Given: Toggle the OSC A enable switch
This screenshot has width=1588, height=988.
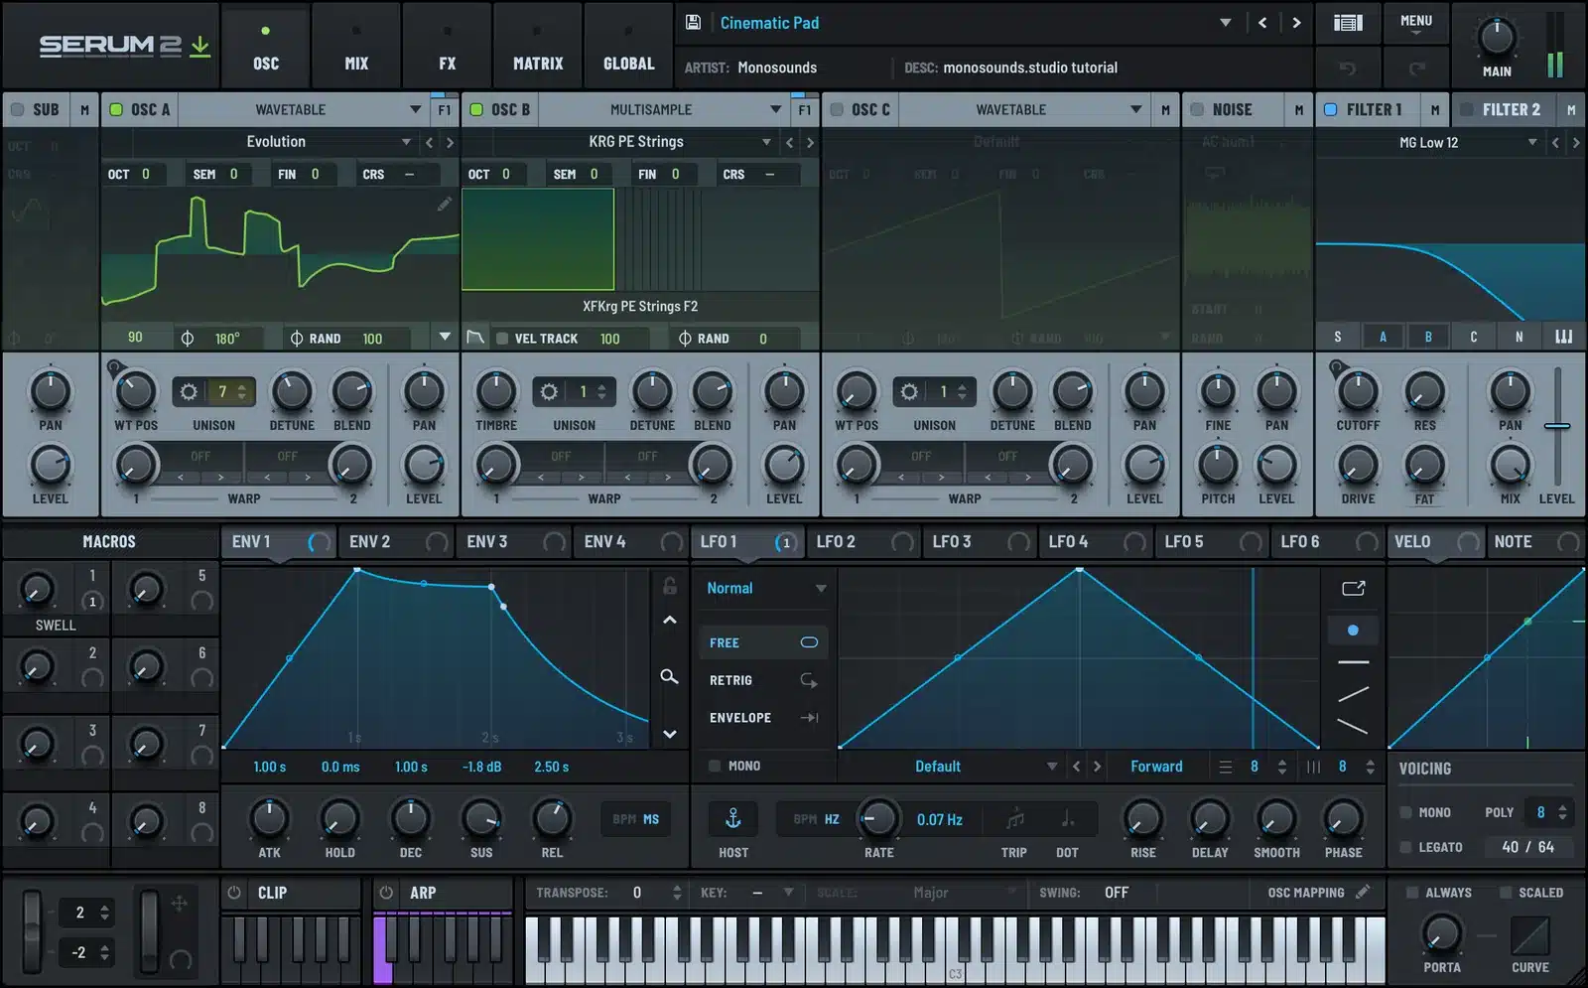Looking at the screenshot, I should point(116,109).
